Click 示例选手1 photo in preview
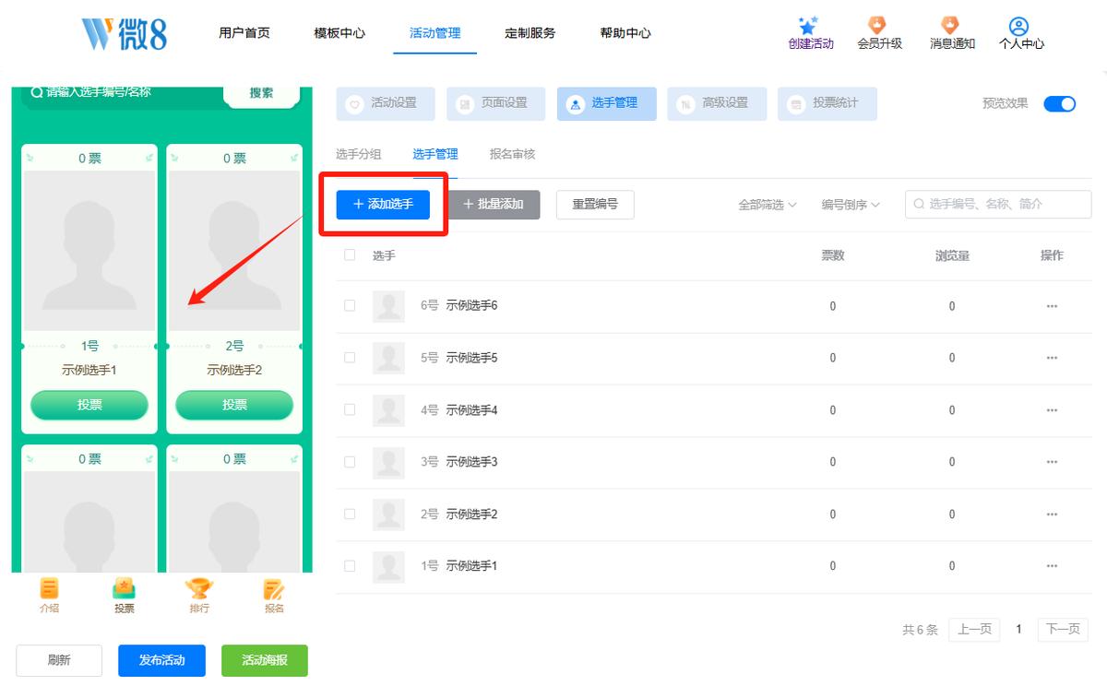 click(89, 251)
